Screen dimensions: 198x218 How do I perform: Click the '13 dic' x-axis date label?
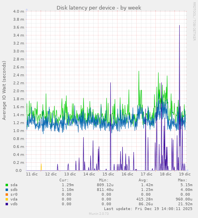tap(70, 174)
